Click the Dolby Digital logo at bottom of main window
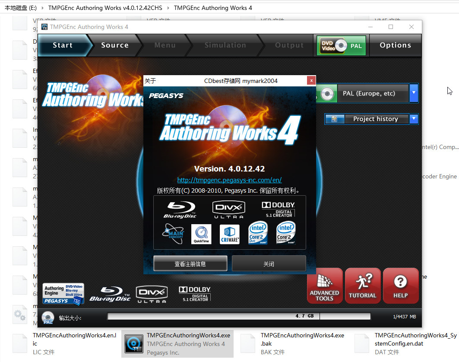Viewport: 459px width, 362px height. (x=195, y=294)
